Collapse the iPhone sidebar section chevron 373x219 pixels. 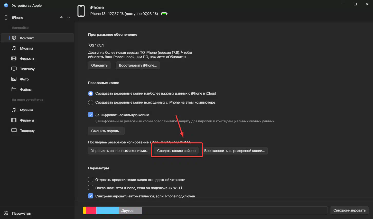[69, 17]
